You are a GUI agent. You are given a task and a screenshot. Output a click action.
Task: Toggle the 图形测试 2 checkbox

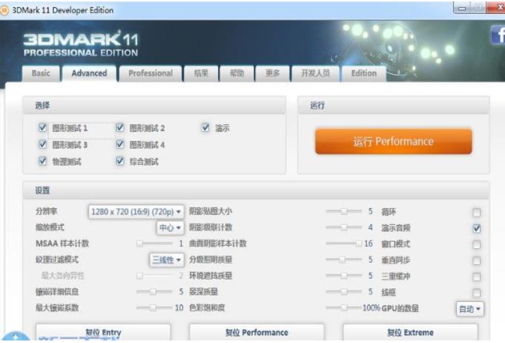coord(120,128)
